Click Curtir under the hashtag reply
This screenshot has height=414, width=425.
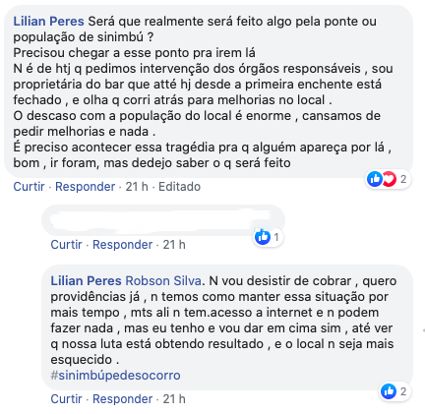coord(66,399)
